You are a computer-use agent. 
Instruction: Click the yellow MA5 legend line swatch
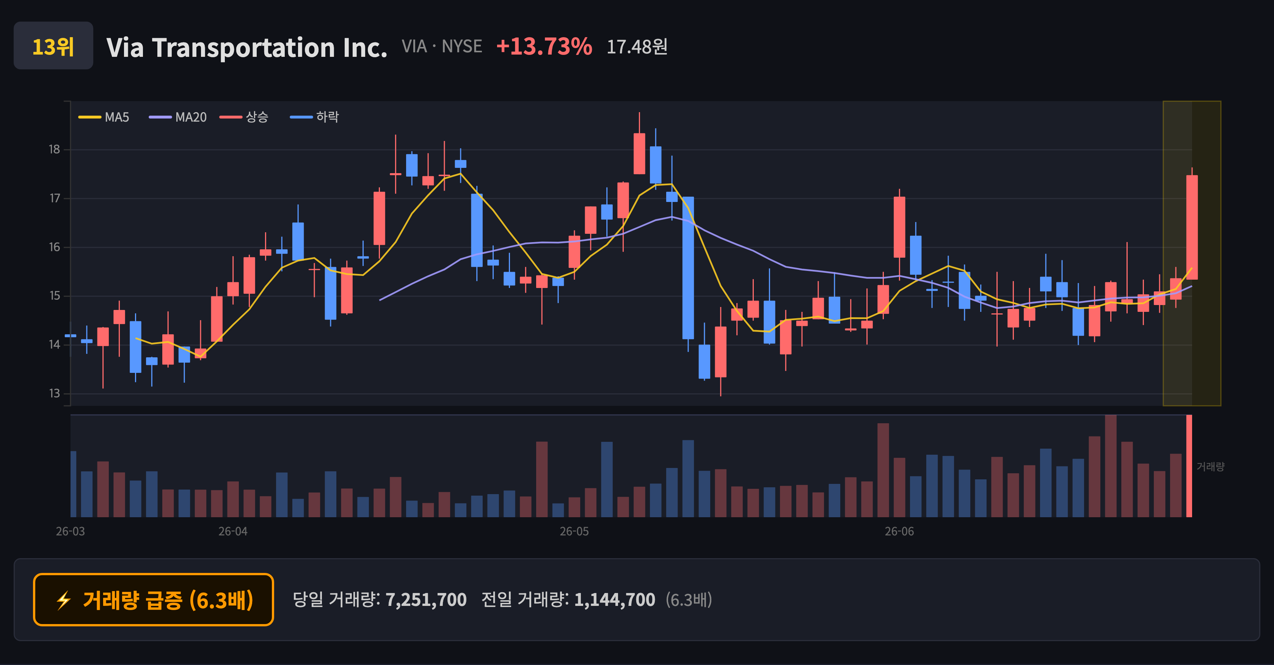click(x=89, y=117)
